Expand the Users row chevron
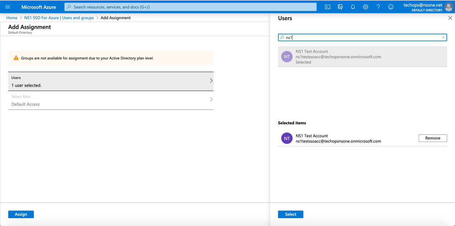This screenshot has width=455, height=226. 211,81
